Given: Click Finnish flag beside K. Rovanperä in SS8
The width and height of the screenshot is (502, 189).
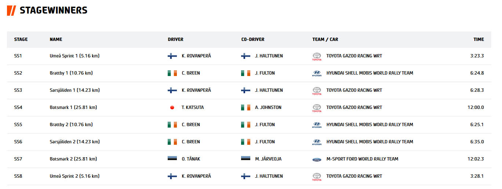Looking at the screenshot, I should (172, 176).
